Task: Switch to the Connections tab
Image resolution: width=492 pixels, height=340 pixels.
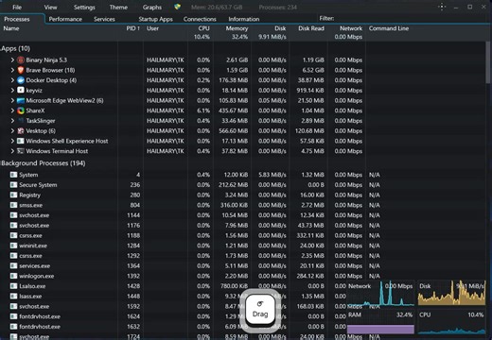Action: coord(200,19)
